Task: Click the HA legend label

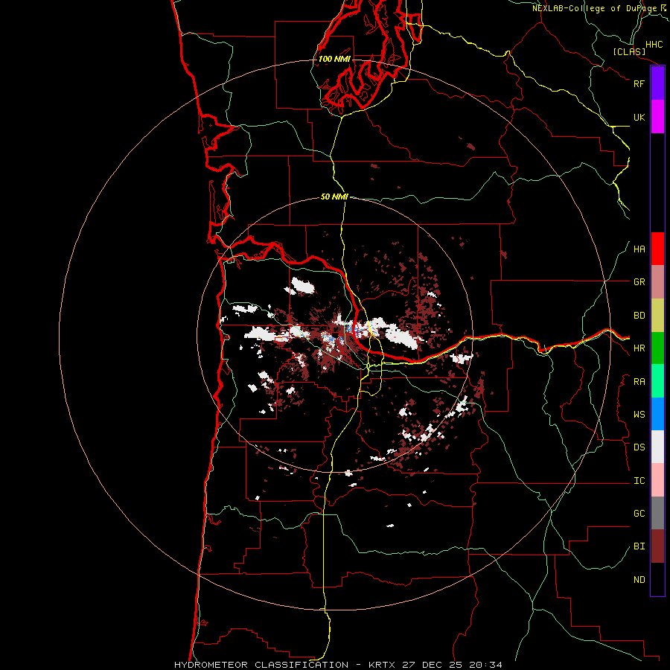Action: (x=639, y=249)
